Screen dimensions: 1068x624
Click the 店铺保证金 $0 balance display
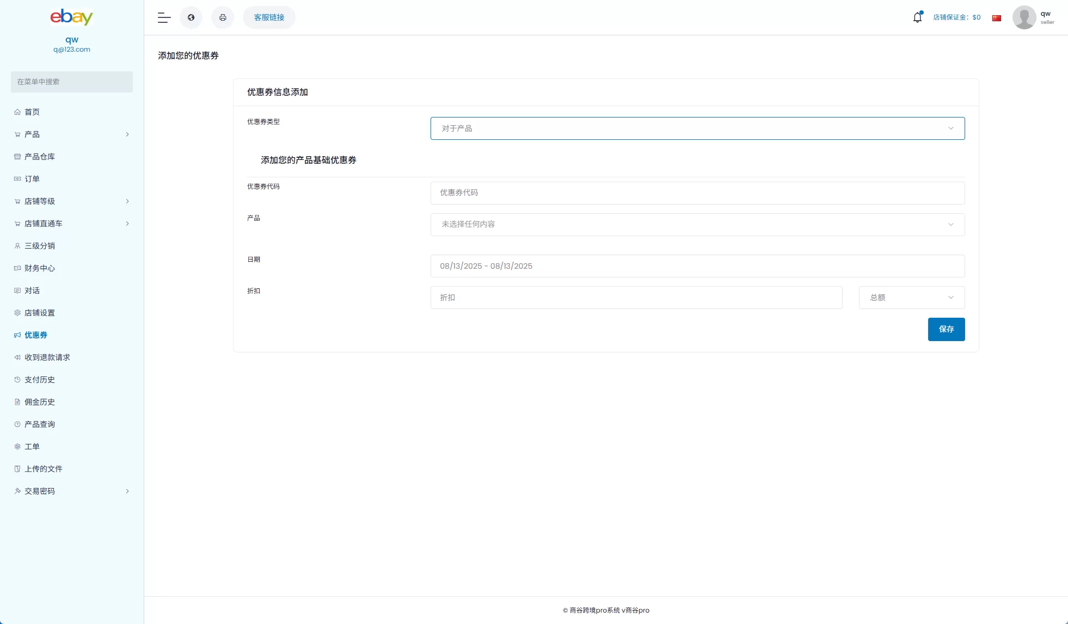coord(956,17)
